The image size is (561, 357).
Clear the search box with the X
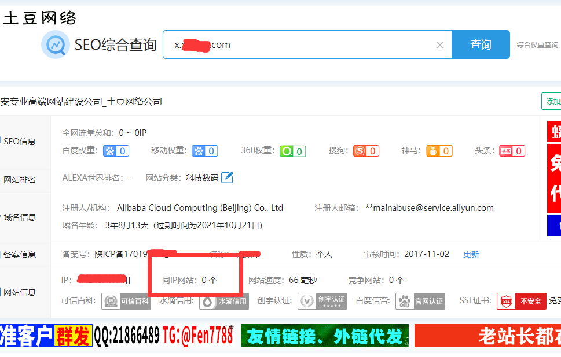tap(440, 44)
